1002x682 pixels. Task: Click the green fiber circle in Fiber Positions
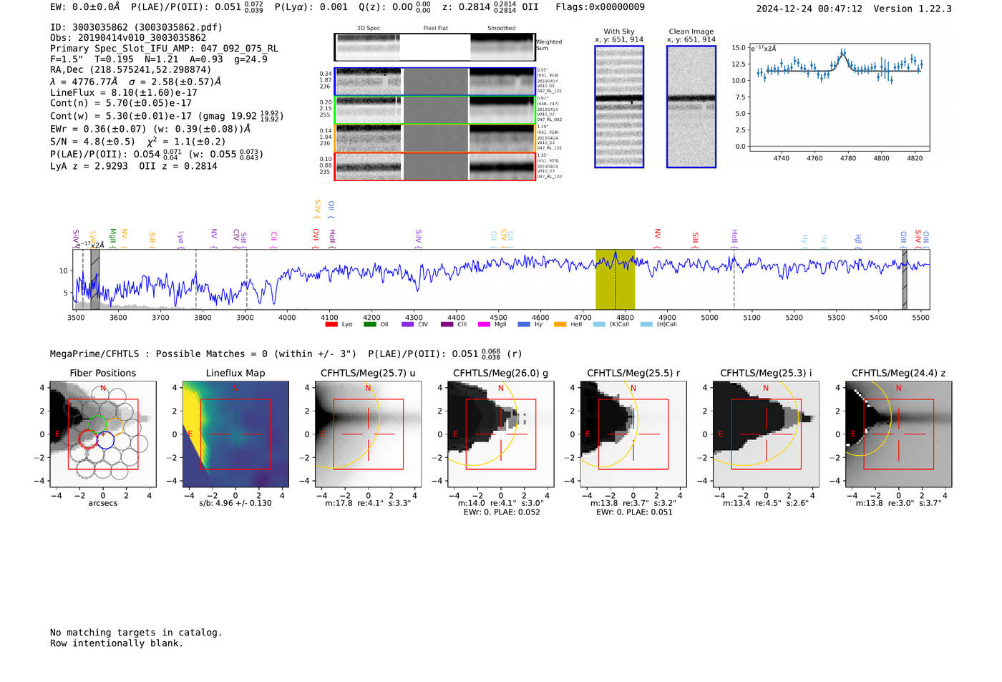[97, 424]
